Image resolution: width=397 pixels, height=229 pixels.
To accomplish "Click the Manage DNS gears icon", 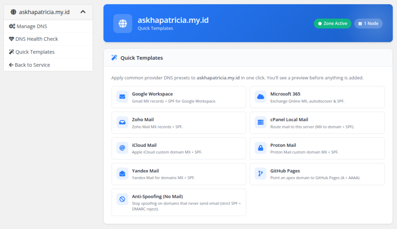I will 12,26.
